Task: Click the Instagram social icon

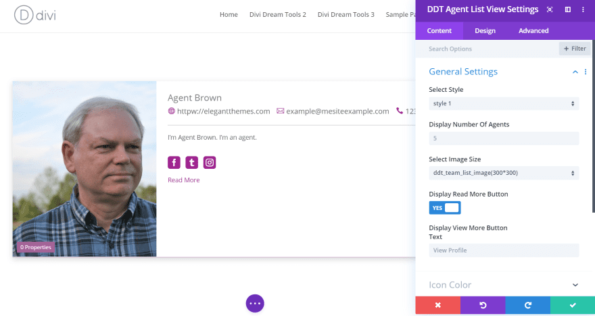Action: pyautogui.click(x=210, y=163)
